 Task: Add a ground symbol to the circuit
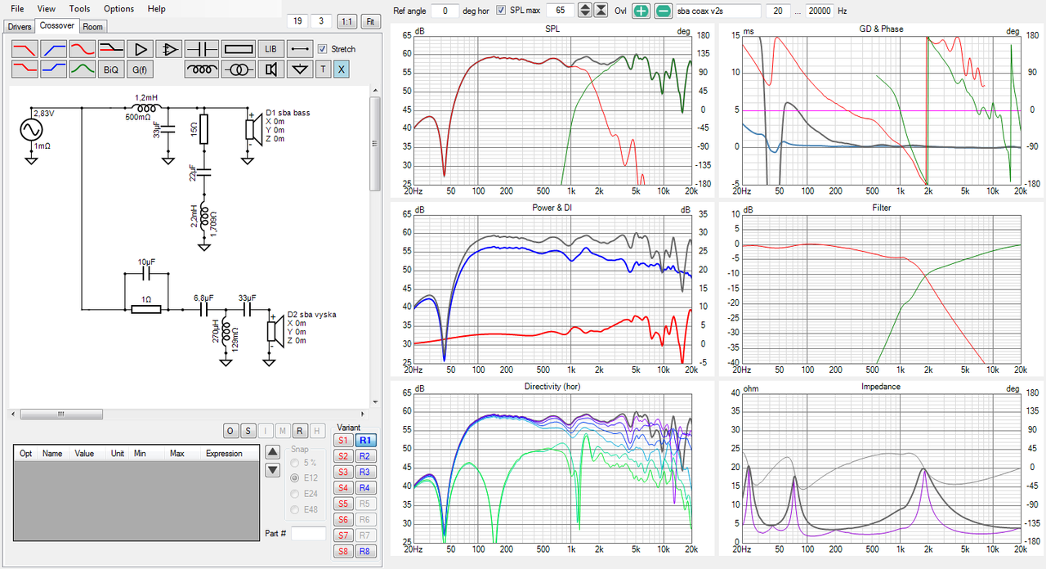(x=301, y=69)
